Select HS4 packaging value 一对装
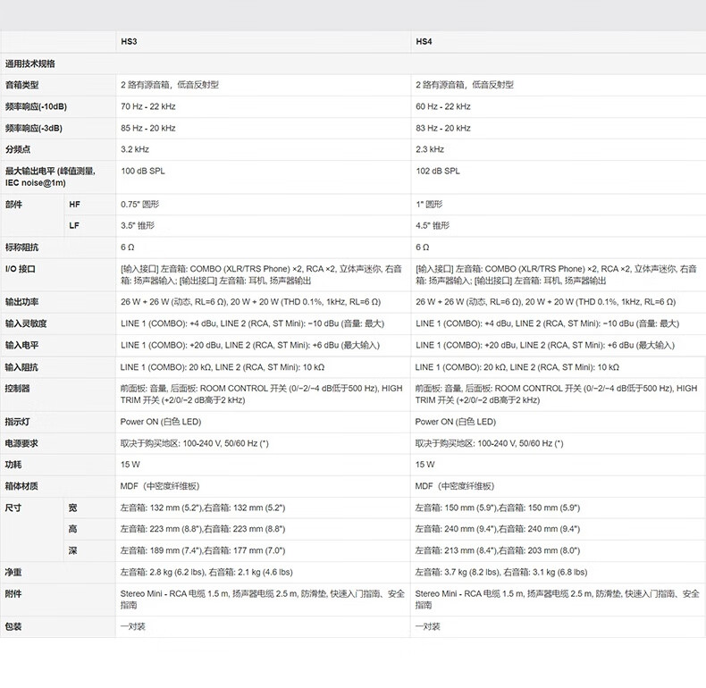Viewport: 706px width, 688px height. point(427,626)
